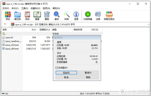Click the 1,421,817 packed size value
The height and width of the screenshot is (96, 151).
[45, 45]
